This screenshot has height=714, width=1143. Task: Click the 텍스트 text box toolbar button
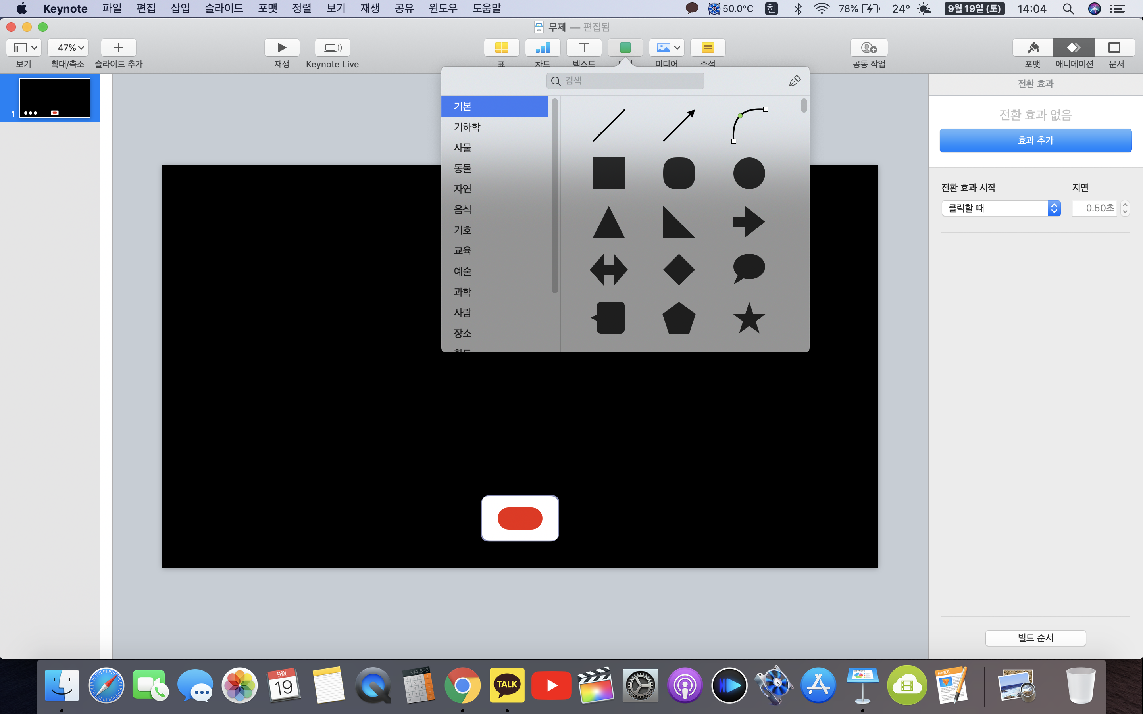click(584, 48)
